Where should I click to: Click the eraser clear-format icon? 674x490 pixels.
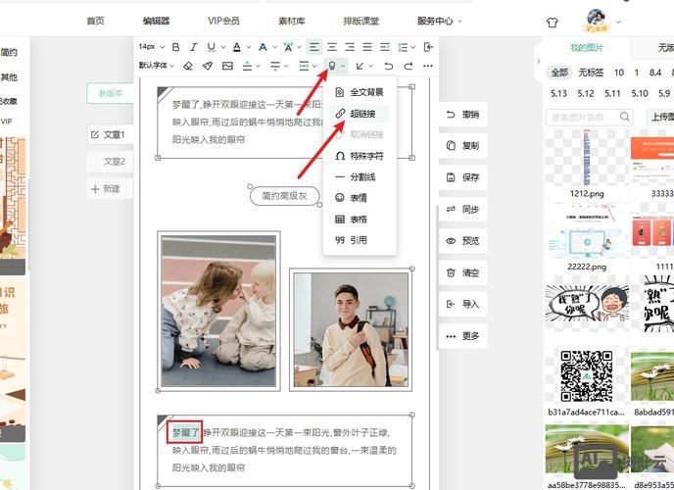coord(188,66)
